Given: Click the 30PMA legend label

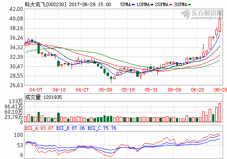Looking at the screenshot, I should (180, 4).
